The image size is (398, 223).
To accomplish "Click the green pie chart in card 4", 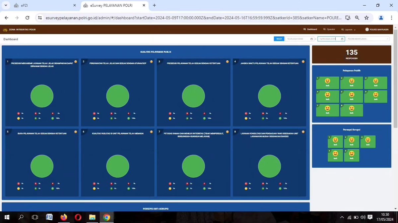I will 269,96.
